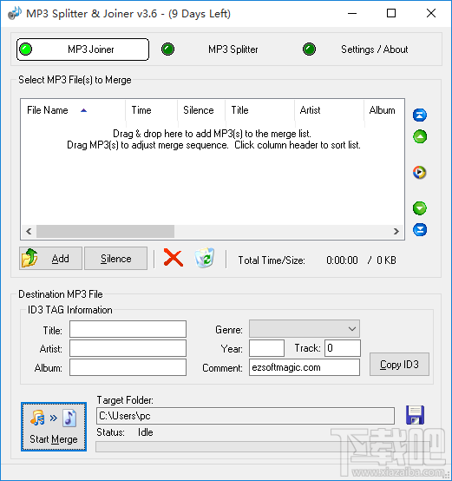Move selected file up one position
452x481 pixels.
tap(420, 136)
